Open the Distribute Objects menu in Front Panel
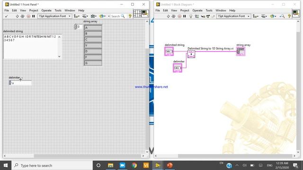 [85, 16]
